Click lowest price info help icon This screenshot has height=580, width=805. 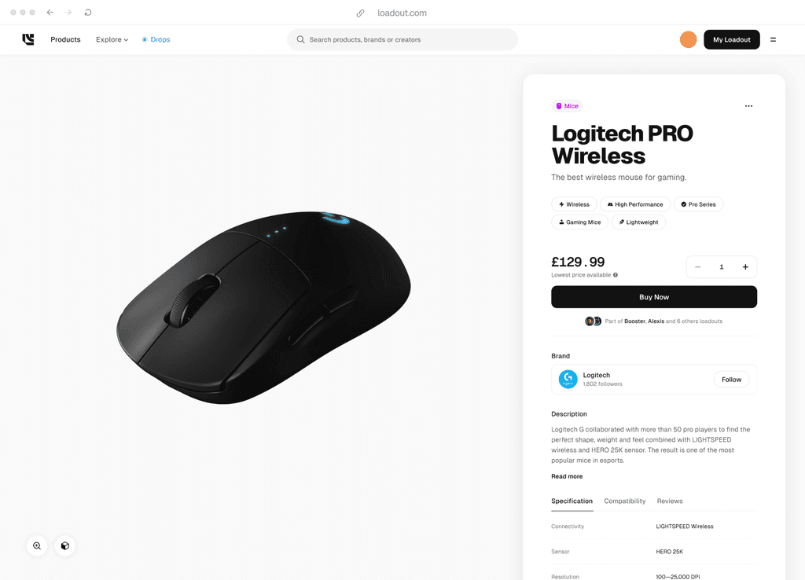point(615,275)
